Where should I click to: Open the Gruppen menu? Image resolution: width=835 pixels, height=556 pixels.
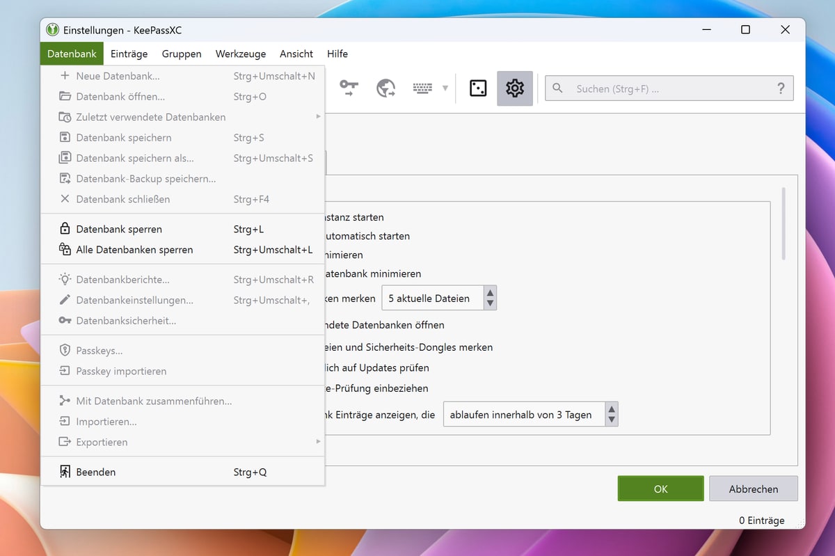182,54
